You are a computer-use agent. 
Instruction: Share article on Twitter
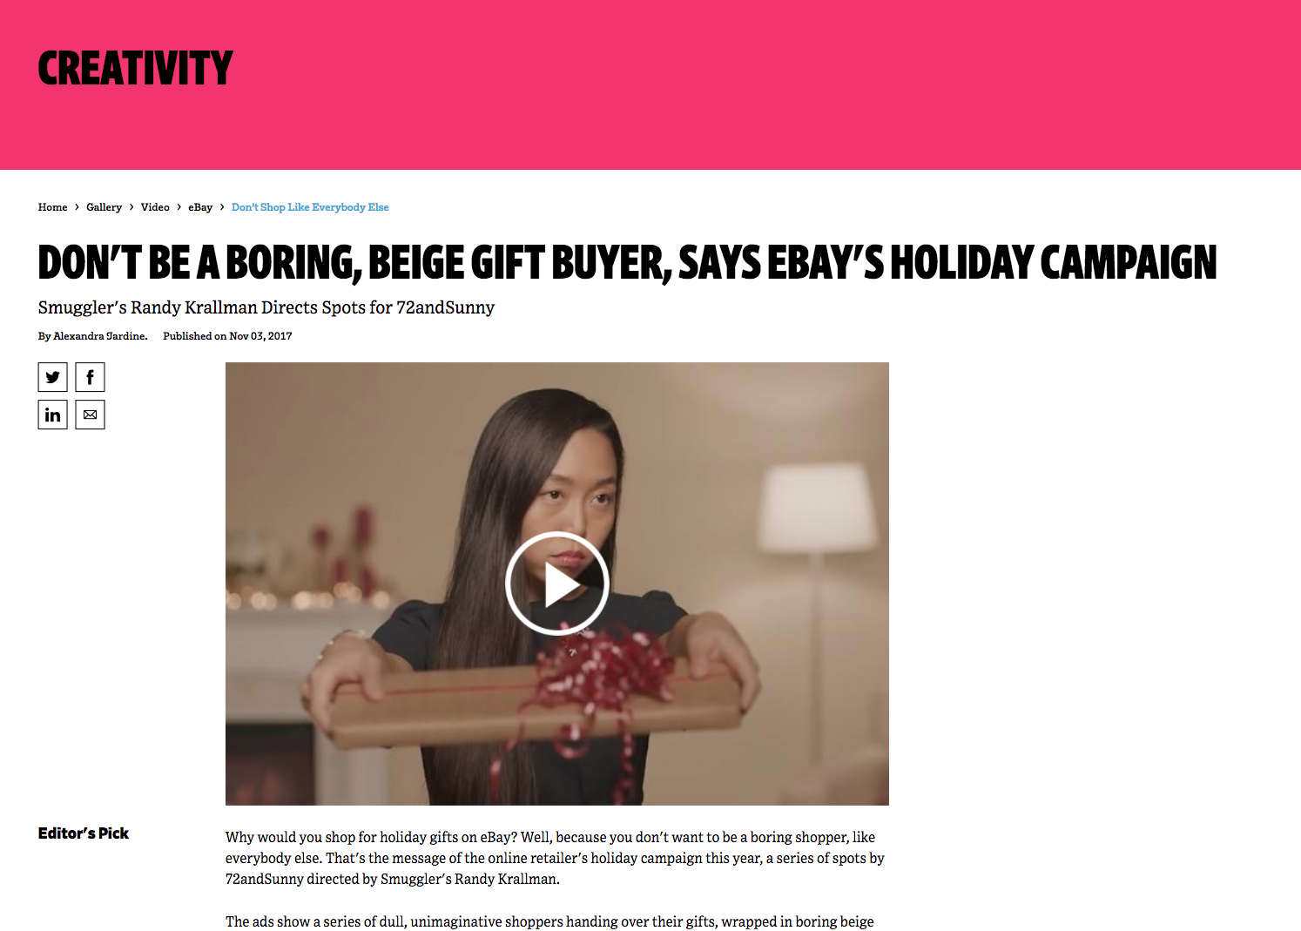(52, 377)
